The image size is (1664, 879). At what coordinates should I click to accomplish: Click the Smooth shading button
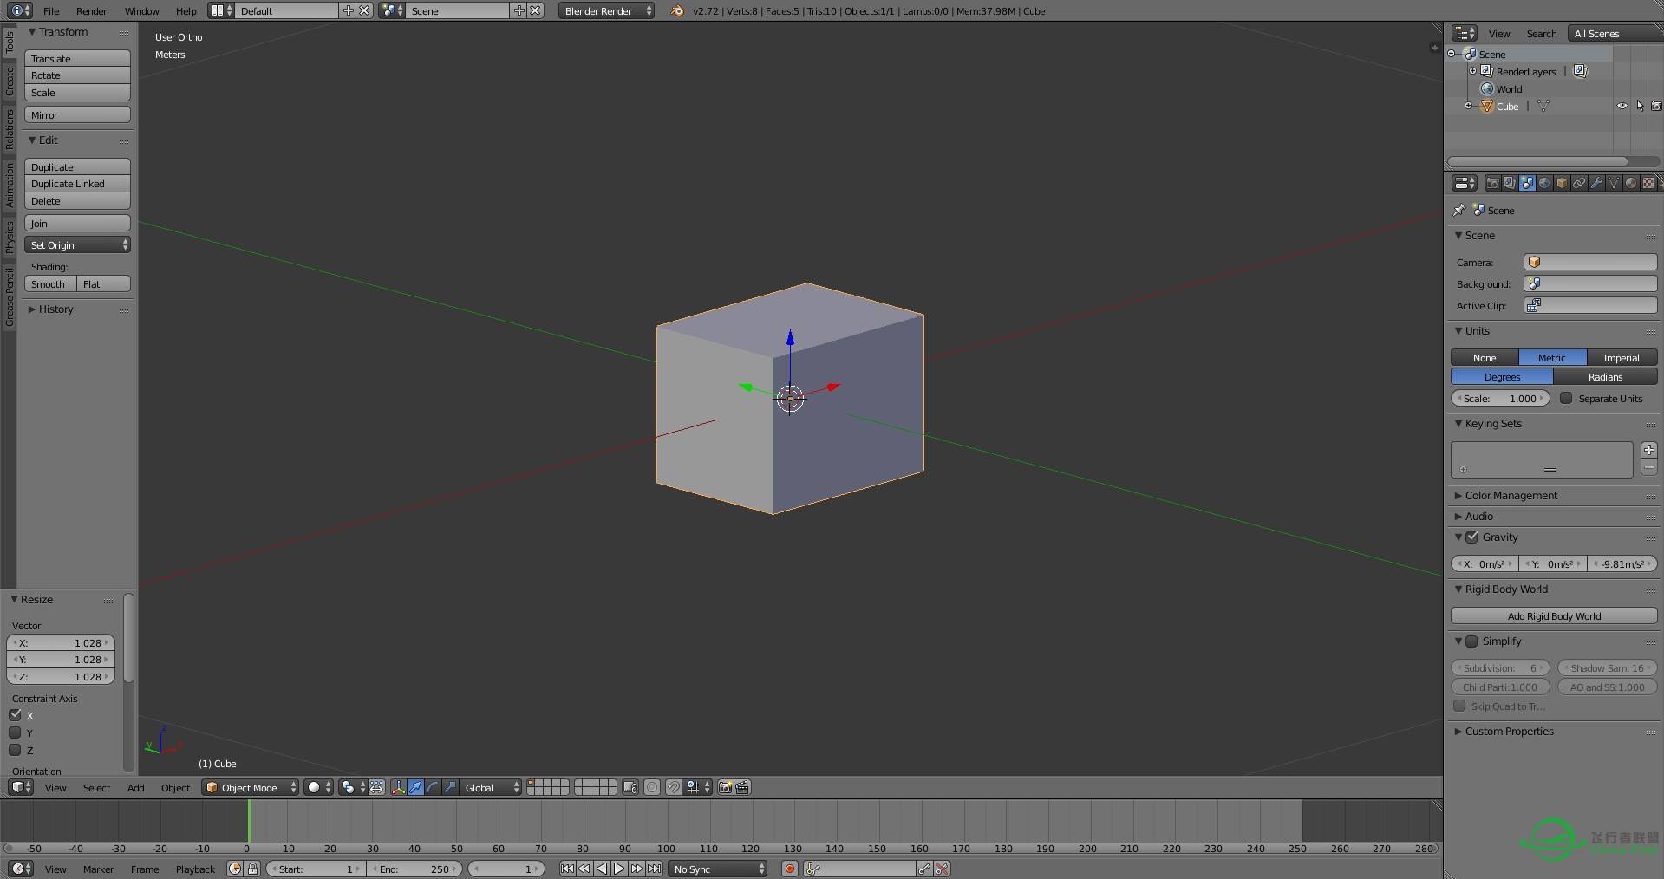50,283
